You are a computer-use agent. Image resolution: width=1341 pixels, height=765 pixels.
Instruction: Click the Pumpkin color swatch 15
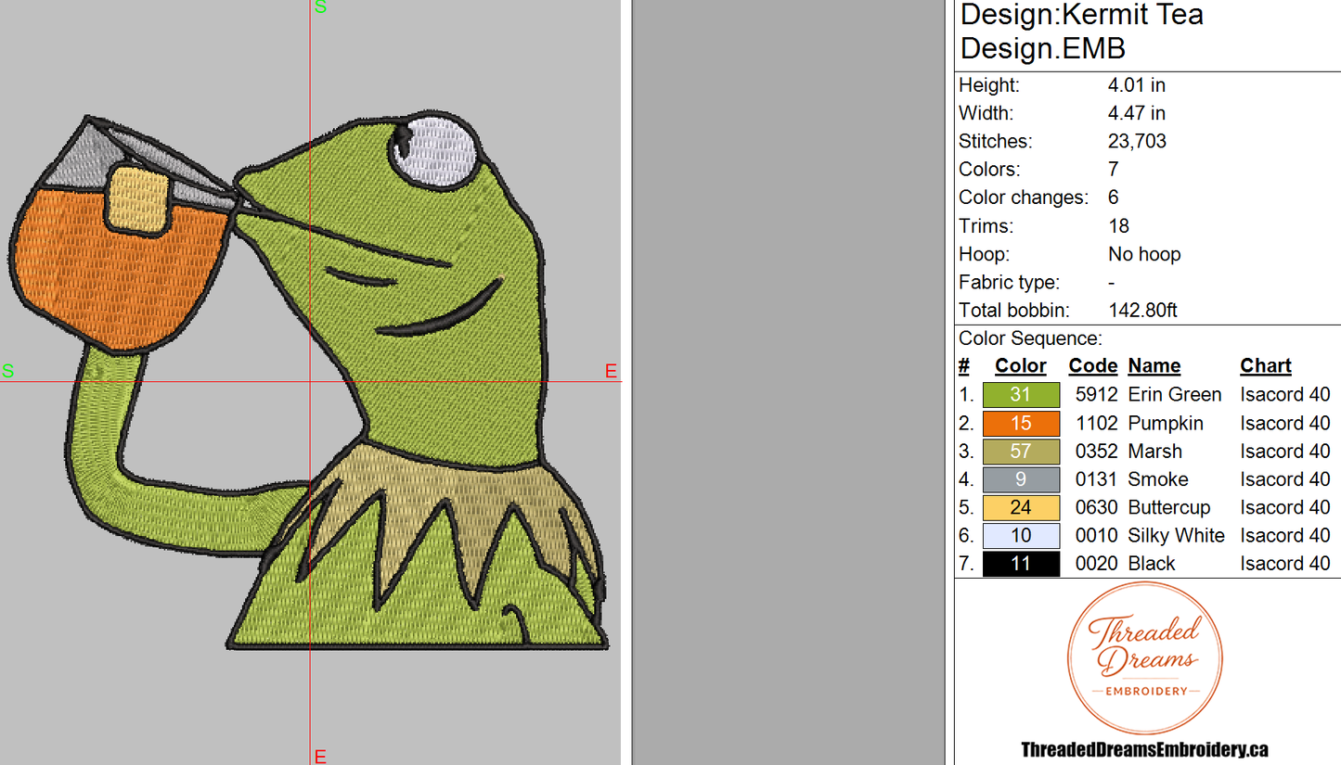1021,424
